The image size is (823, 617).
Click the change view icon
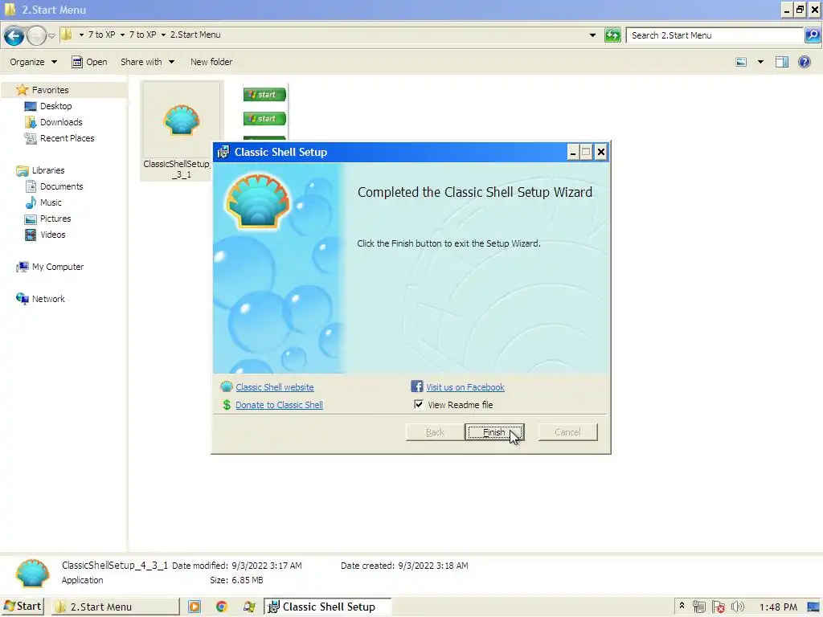point(741,62)
